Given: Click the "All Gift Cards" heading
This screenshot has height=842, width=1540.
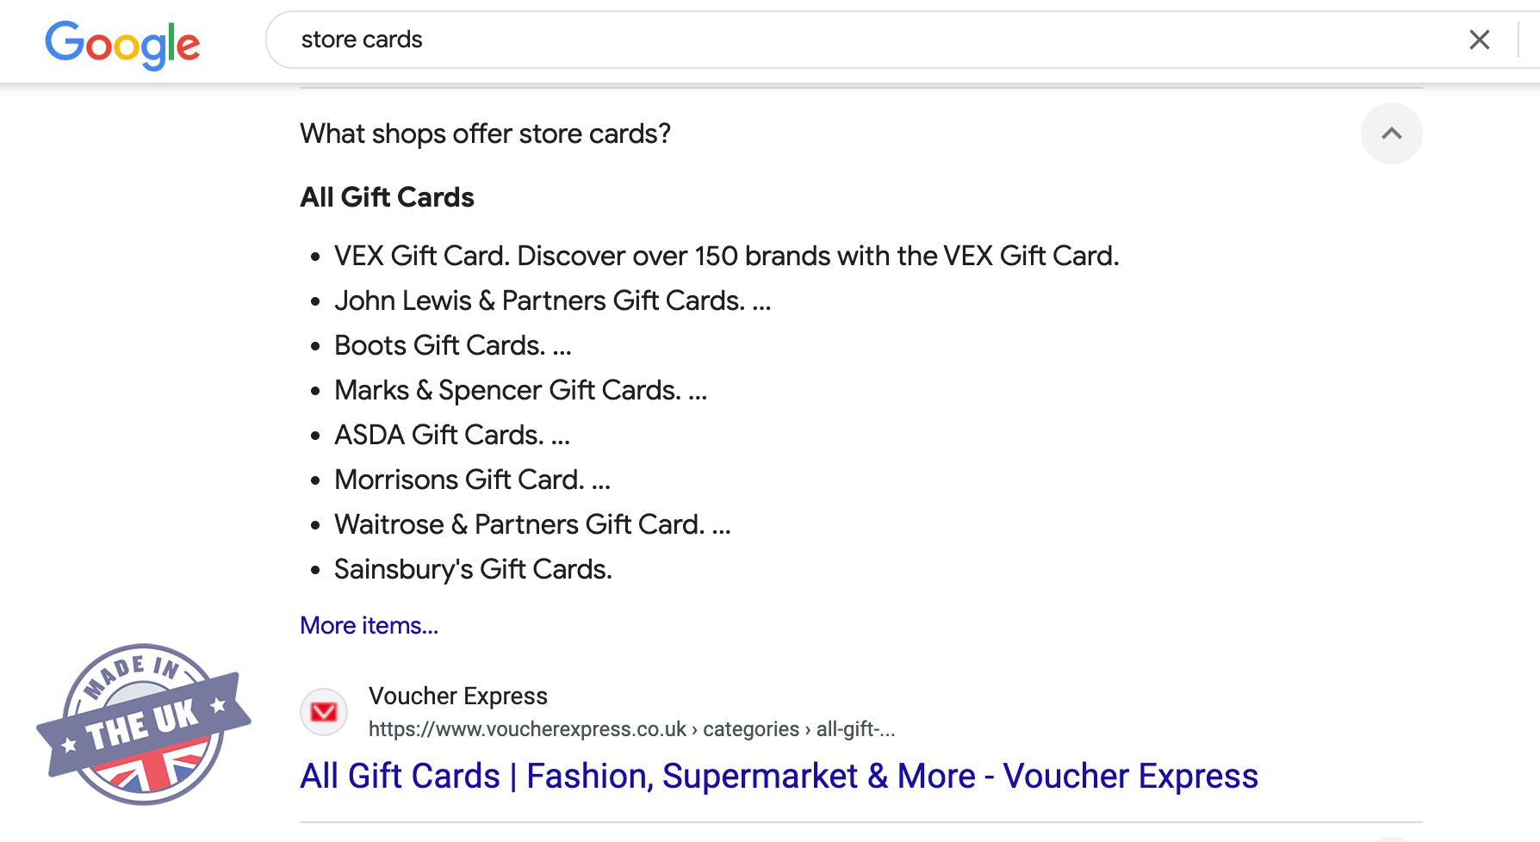Looking at the screenshot, I should pos(387,197).
